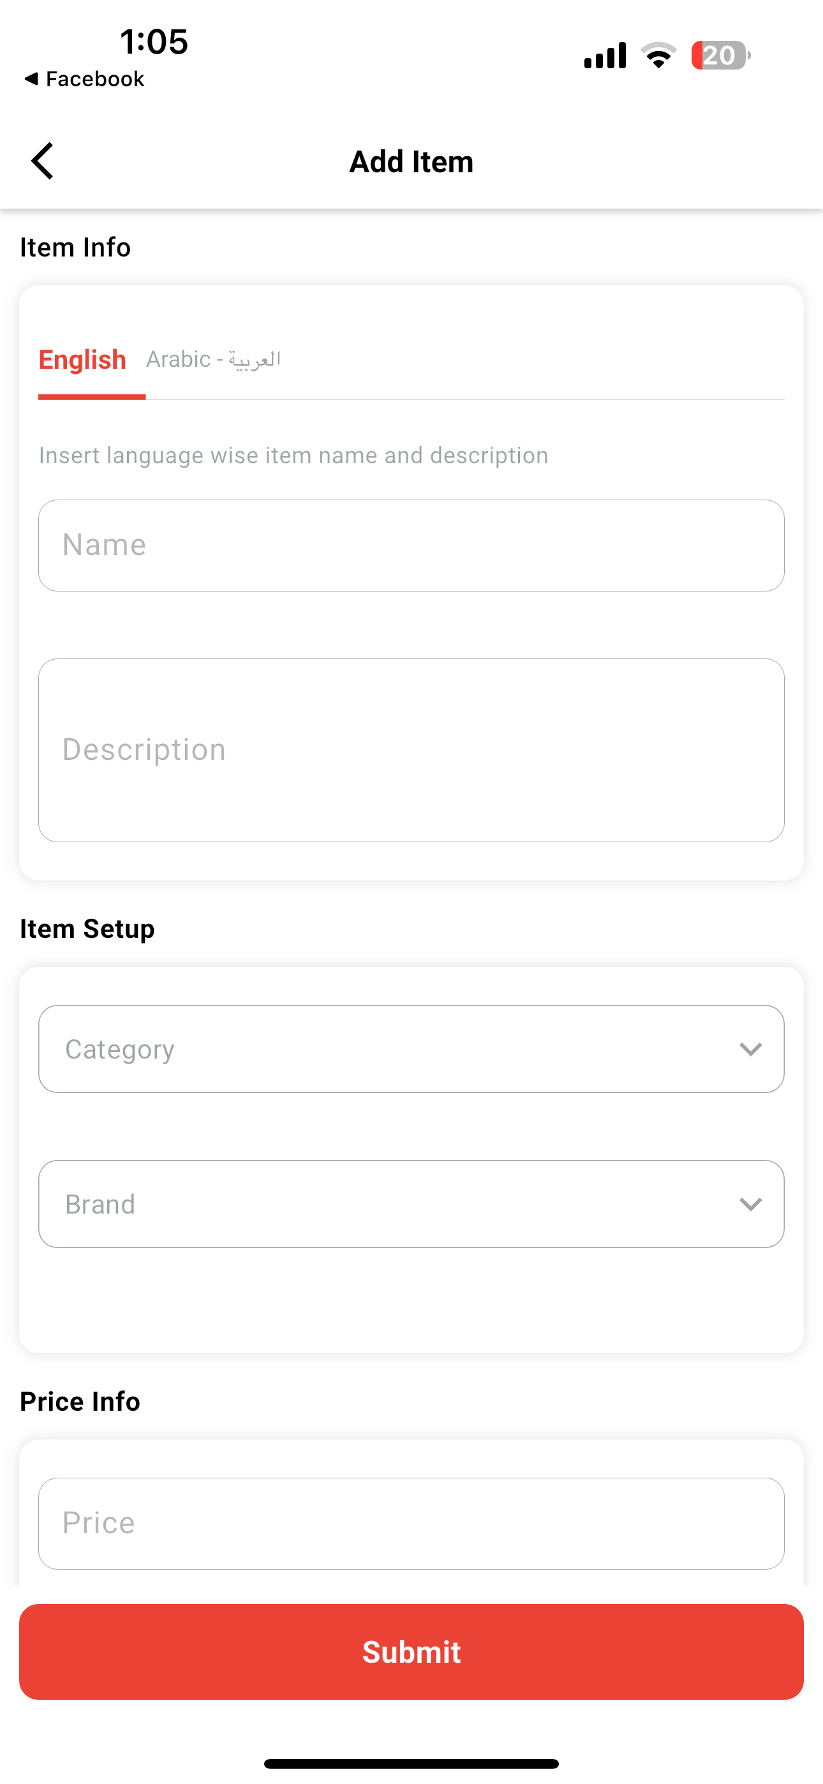Select the English language tab
823x1784 pixels.
82,359
